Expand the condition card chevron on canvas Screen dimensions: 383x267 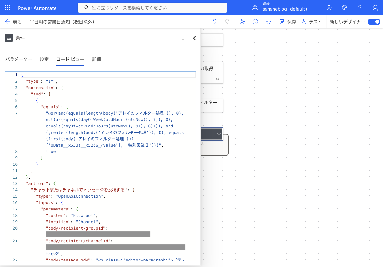(219, 134)
